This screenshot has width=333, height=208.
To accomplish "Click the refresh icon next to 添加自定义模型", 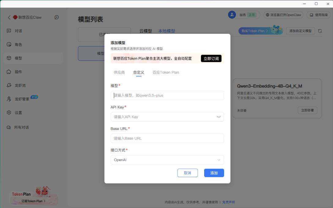I will pyautogui.click(x=320, y=31).
